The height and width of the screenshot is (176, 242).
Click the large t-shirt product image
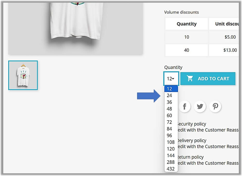click(x=75, y=26)
